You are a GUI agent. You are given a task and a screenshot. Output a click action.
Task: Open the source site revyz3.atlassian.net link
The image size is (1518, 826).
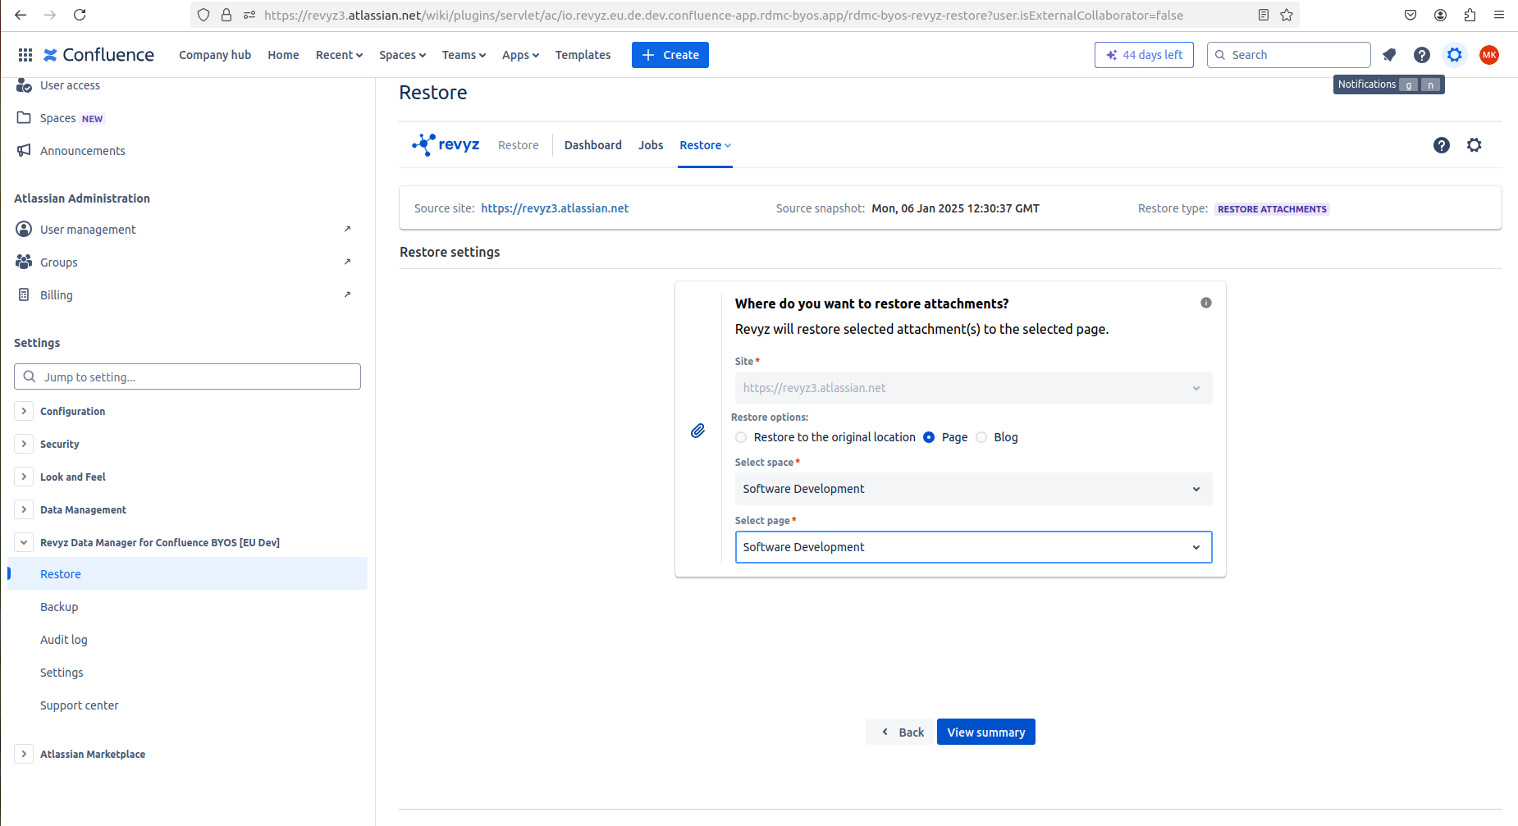click(x=555, y=208)
